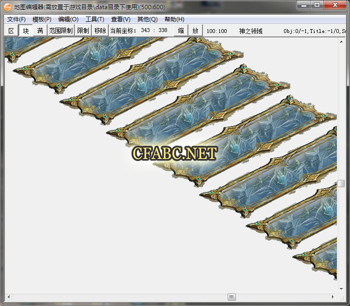Click the vertical scrollbar up arrow
This screenshot has width=350, height=306.
click(341, 42)
